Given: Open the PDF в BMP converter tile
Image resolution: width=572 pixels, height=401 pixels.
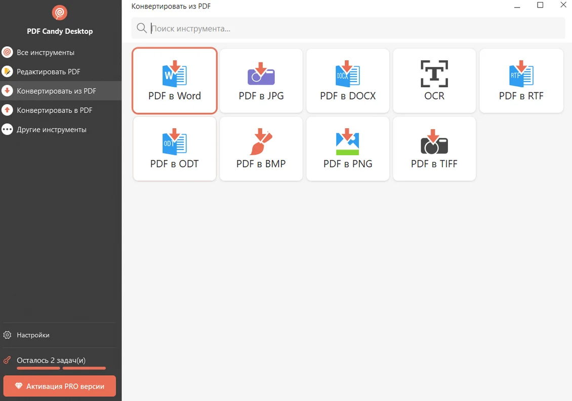Looking at the screenshot, I should click(x=261, y=149).
